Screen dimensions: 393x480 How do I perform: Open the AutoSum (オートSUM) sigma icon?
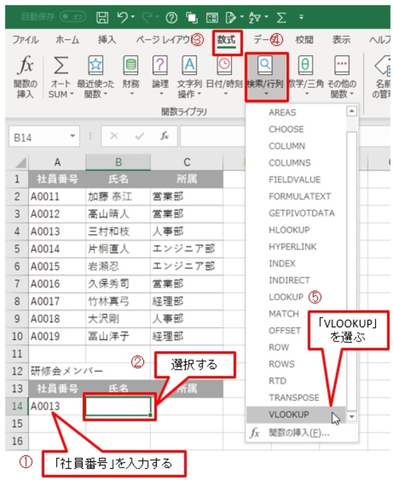pos(61,65)
